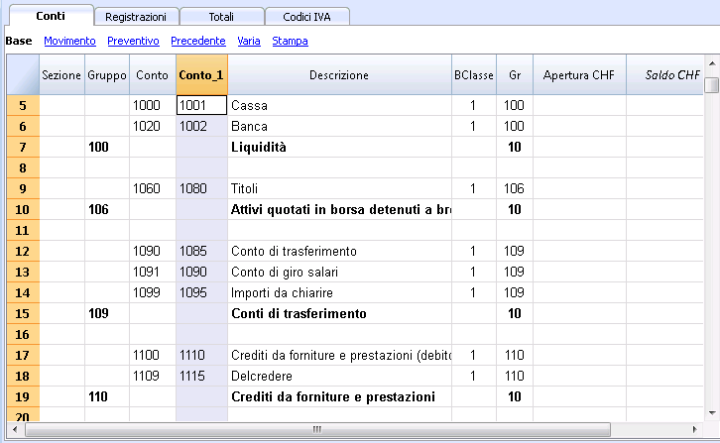The image size is (720, 443).
Task: Select the Importi da chiarire cell
Action: pyautogui.click(x=339, y=293)
